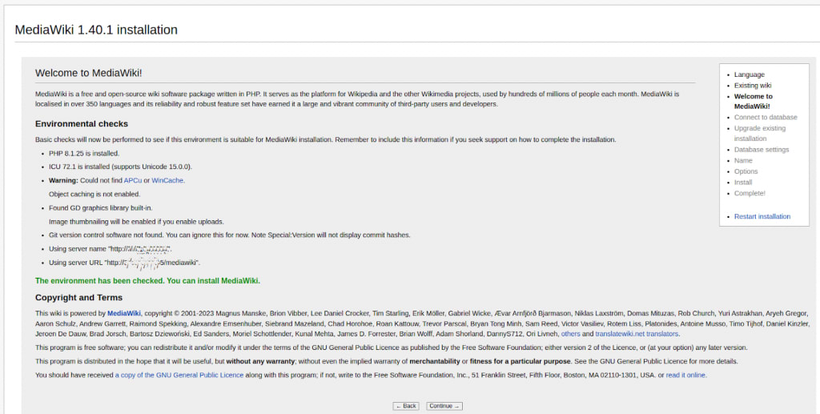The image size is (820, 414).
Task: Select the 'Complete!' step in sidebar
Action: click(x=750, y=194)
